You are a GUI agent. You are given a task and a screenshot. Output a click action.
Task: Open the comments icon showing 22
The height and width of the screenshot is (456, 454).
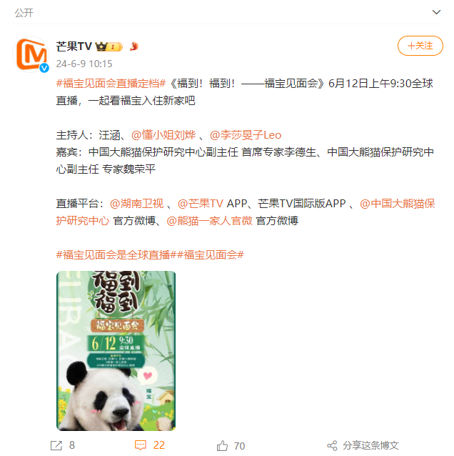click(x=141, y=445)
